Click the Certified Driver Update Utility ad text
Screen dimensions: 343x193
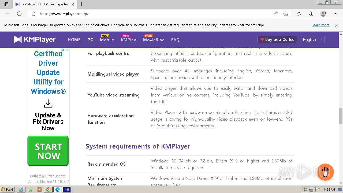(x=48, y=72)
